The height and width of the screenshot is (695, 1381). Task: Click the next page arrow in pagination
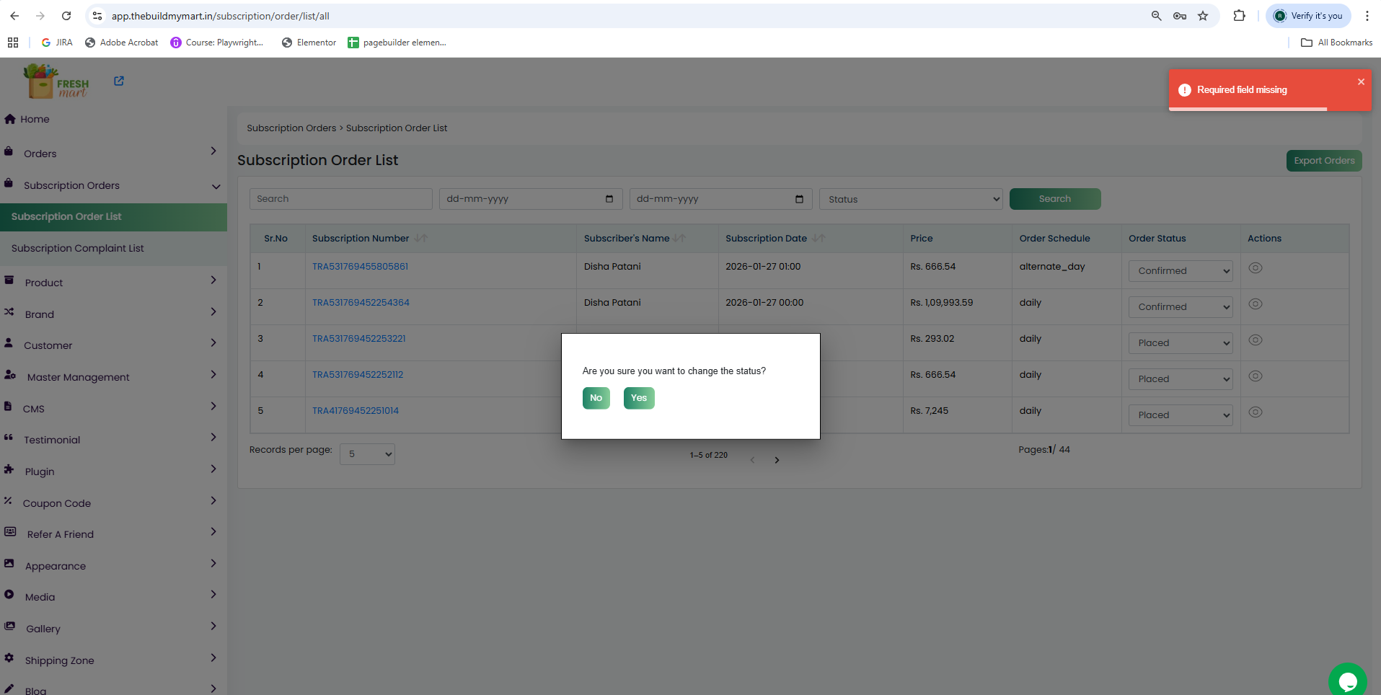click(777, 460)
